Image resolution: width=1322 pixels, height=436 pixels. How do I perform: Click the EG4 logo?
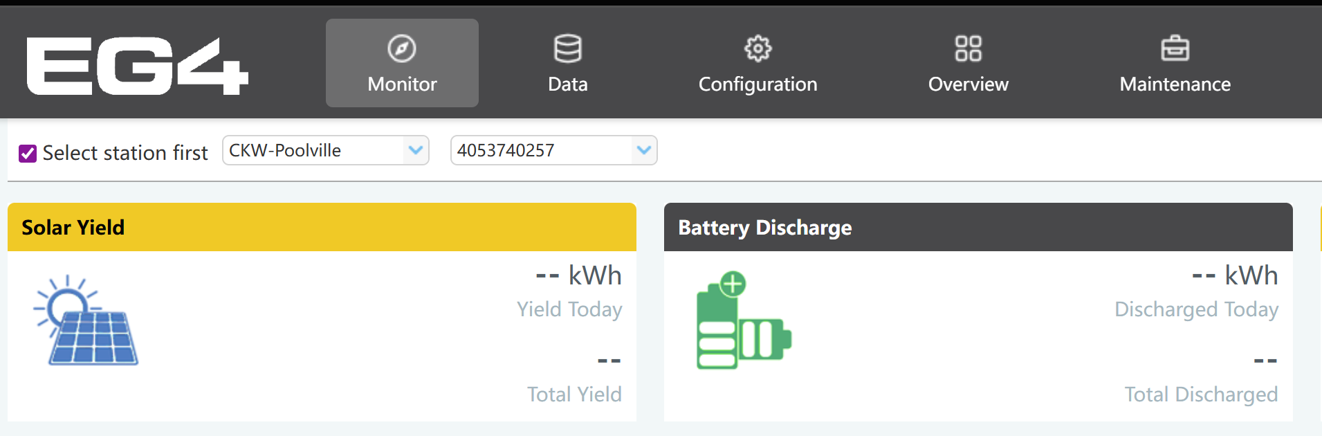pos(137,66)
